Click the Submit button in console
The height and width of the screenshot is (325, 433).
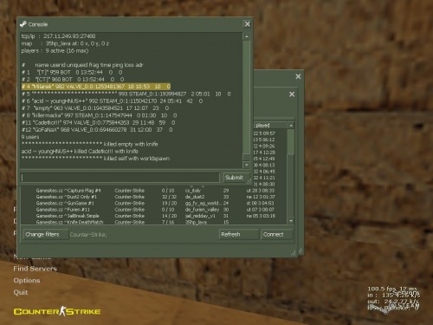(234, 178)
